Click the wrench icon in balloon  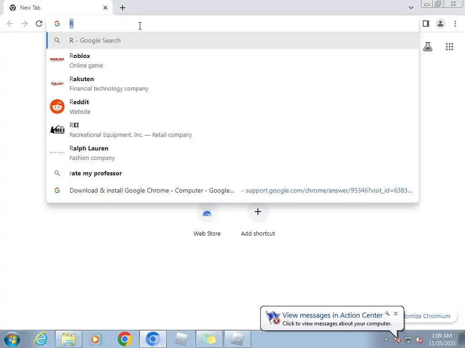tap(387, 314)
